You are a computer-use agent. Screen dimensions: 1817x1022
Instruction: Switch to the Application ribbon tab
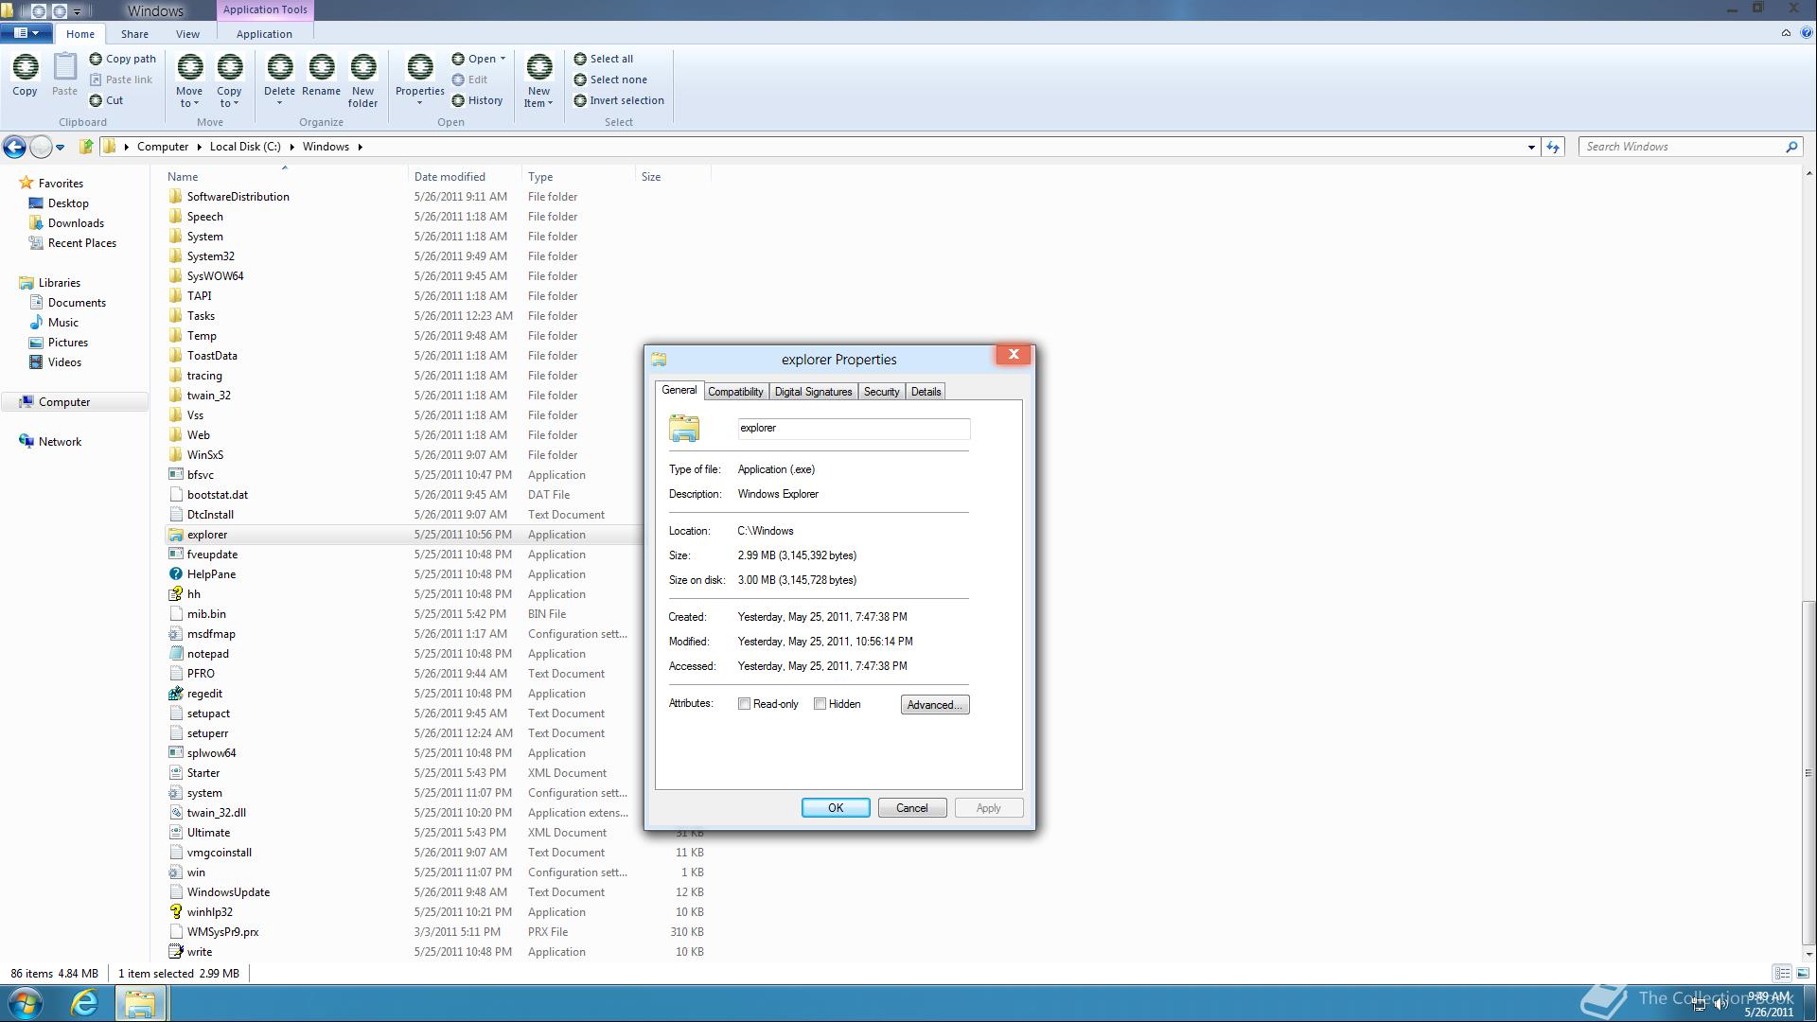pos(264,34)
